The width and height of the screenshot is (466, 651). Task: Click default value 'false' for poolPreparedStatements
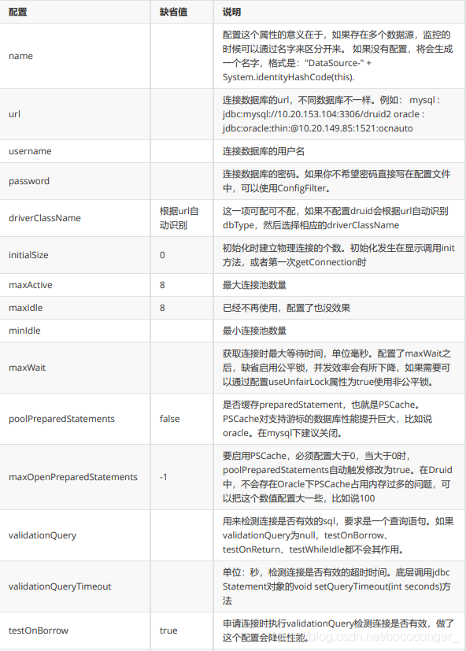tap(169, 419)
